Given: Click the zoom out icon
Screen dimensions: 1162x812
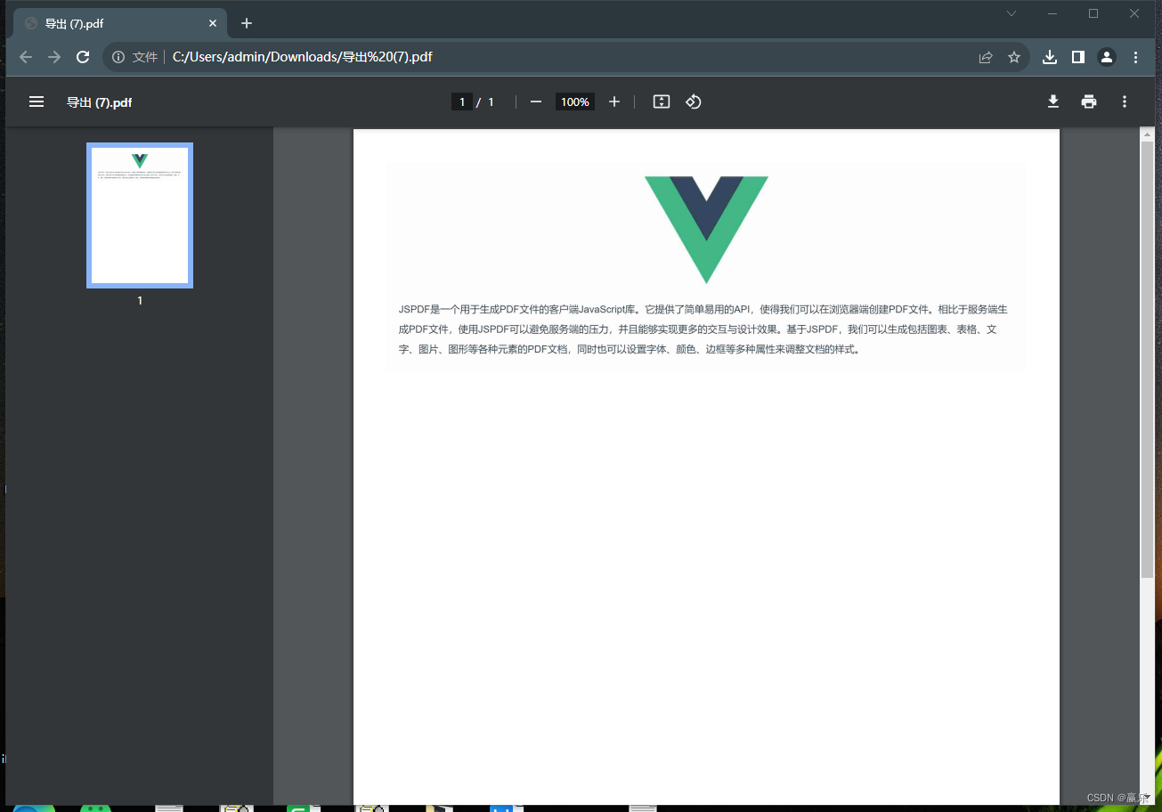Looking at the screenshot, I should (x=535, y=101).
